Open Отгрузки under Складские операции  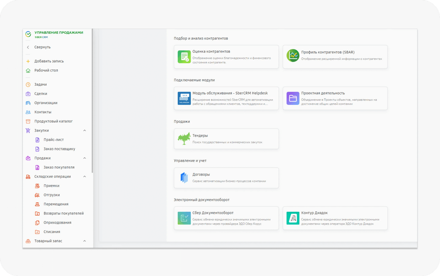click(52, 195)
